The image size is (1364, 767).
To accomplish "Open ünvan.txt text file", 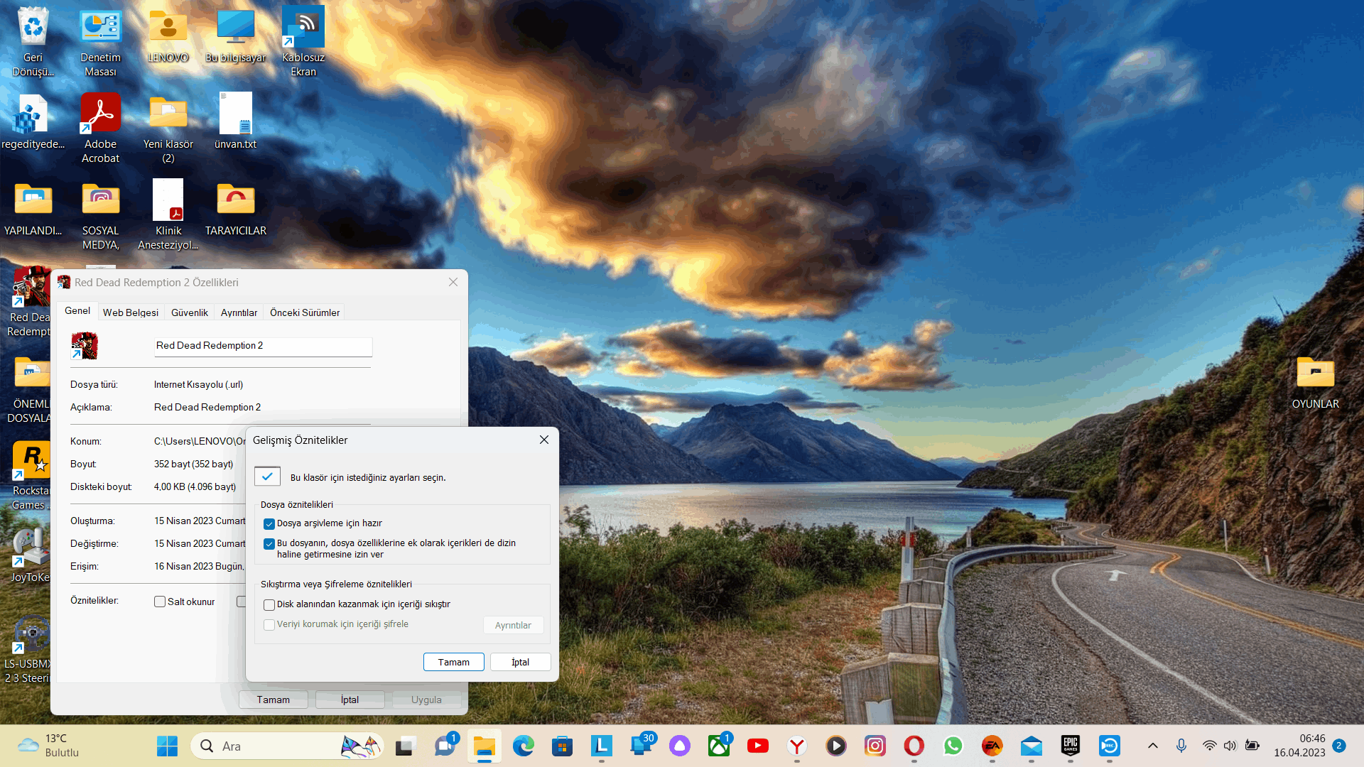I will 236,121.
